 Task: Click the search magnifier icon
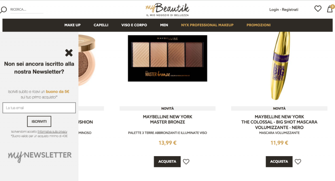(3, 10)
